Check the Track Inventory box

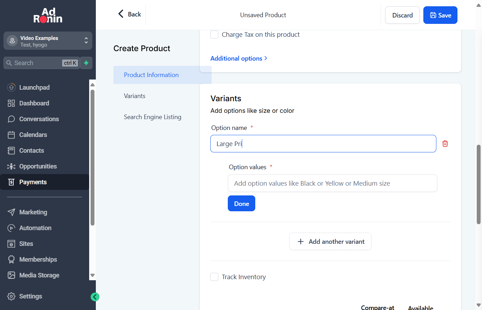point(214,277)
